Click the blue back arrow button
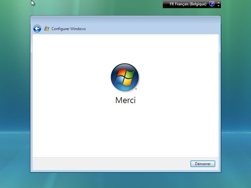This screenshot has width=251, height=188. [37, 29]
